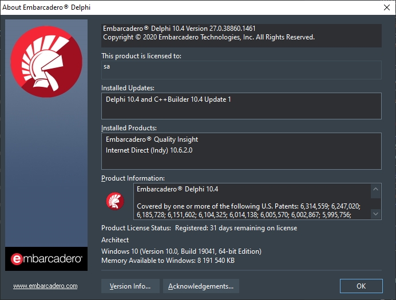Image resolution: width=396 pixels, height=300 pixels.
Task: Open the Version Info dialog
Action: point(130,286)
